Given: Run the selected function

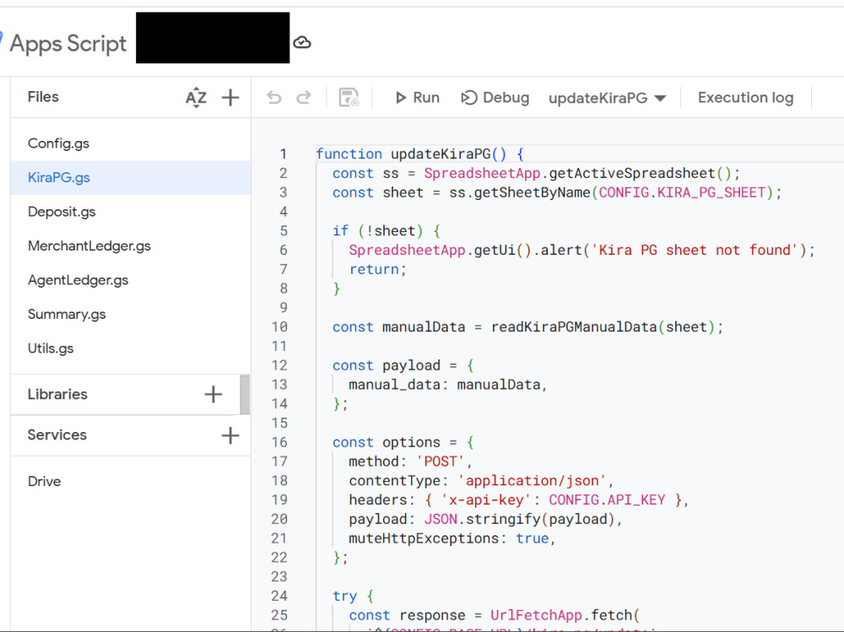Looking at the screenshot, I should tap(418, 97).
